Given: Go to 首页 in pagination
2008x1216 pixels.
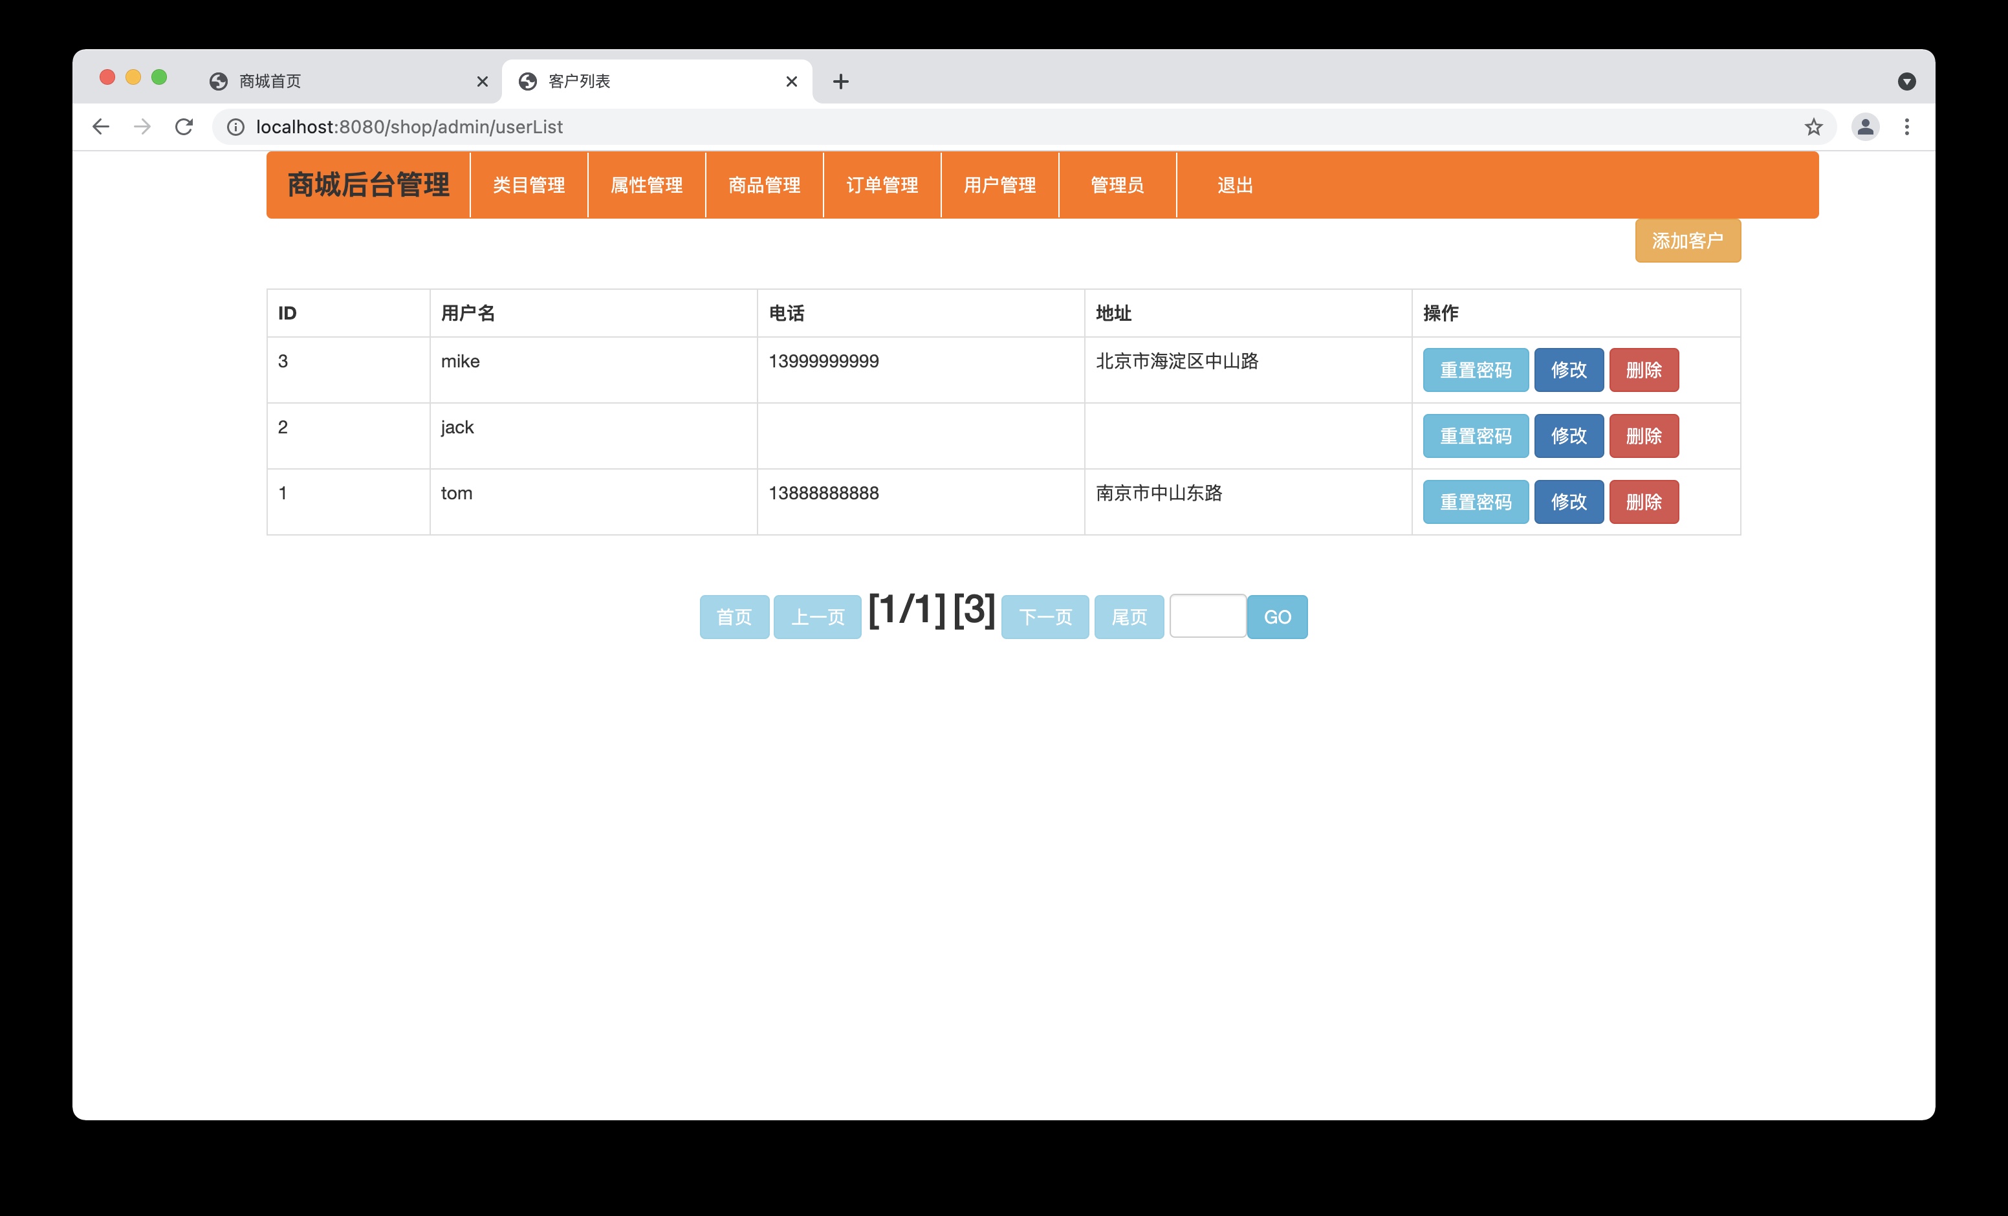Looking at the screenshot, I should pos(734,617).
